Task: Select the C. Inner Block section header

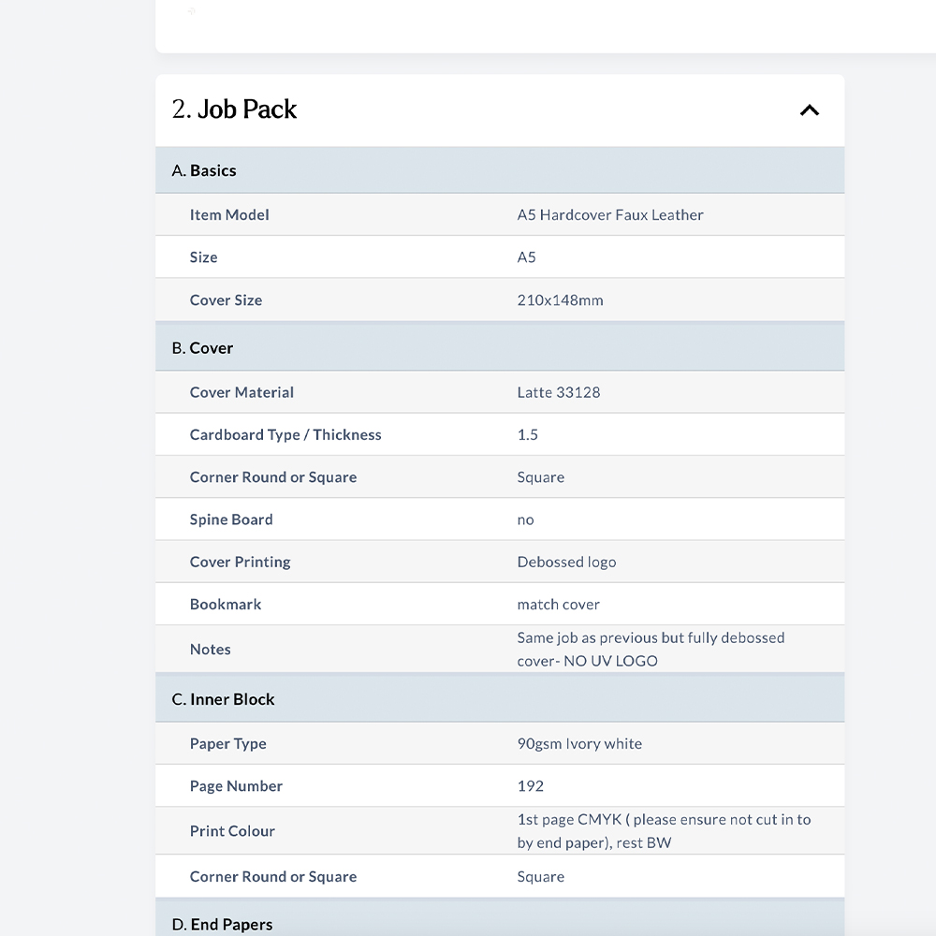Action: [x=500, y=699]
